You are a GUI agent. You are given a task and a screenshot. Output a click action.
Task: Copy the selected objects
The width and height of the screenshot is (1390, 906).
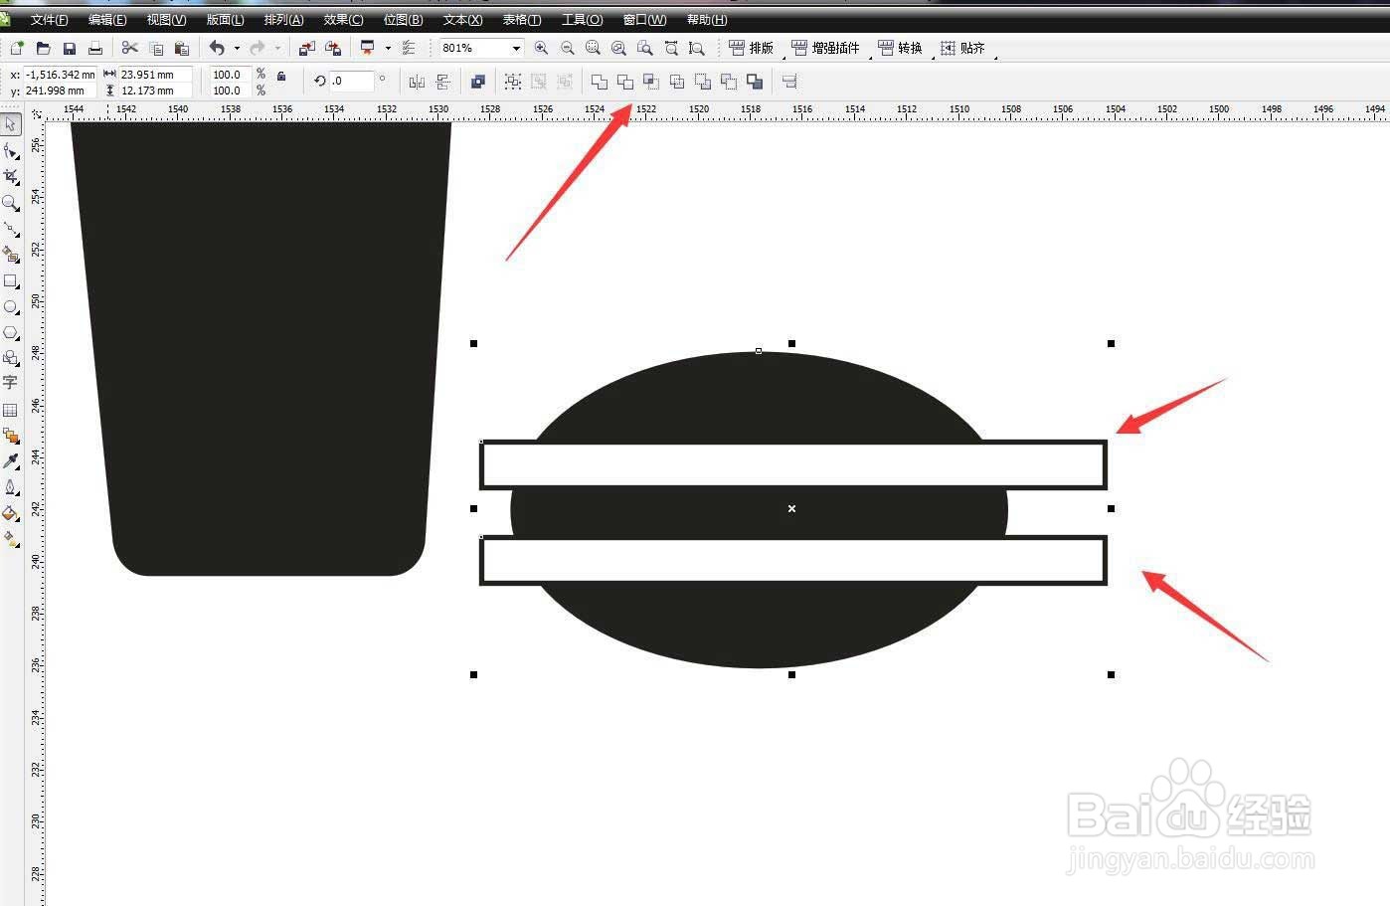pos(155,48)
